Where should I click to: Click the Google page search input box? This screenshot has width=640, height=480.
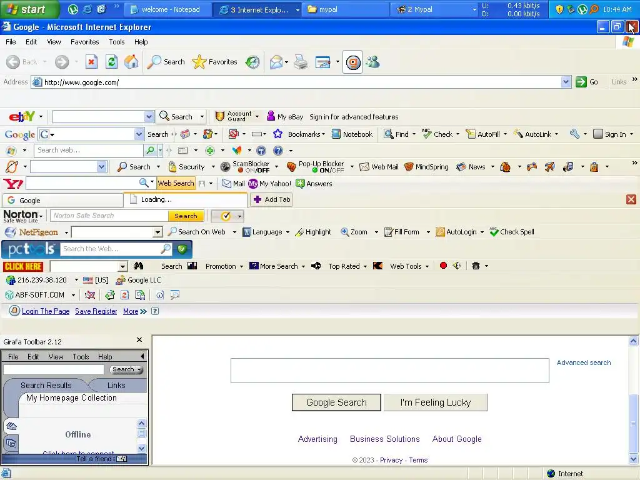point(390,371)
